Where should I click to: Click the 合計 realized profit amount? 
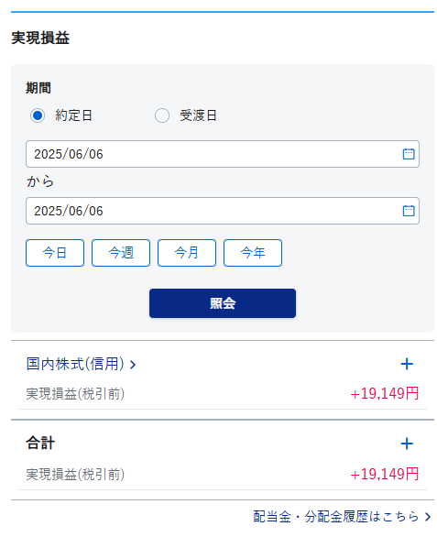coord(384,474)
